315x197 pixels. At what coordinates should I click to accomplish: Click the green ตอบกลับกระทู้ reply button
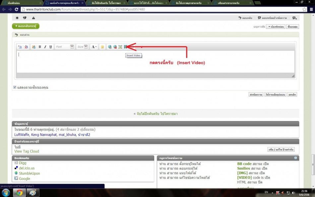click(26, 26)
